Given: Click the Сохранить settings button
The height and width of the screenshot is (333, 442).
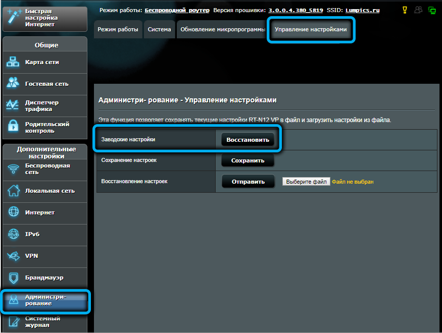Looking at the screenshot, I should click(x=248, y=160).
